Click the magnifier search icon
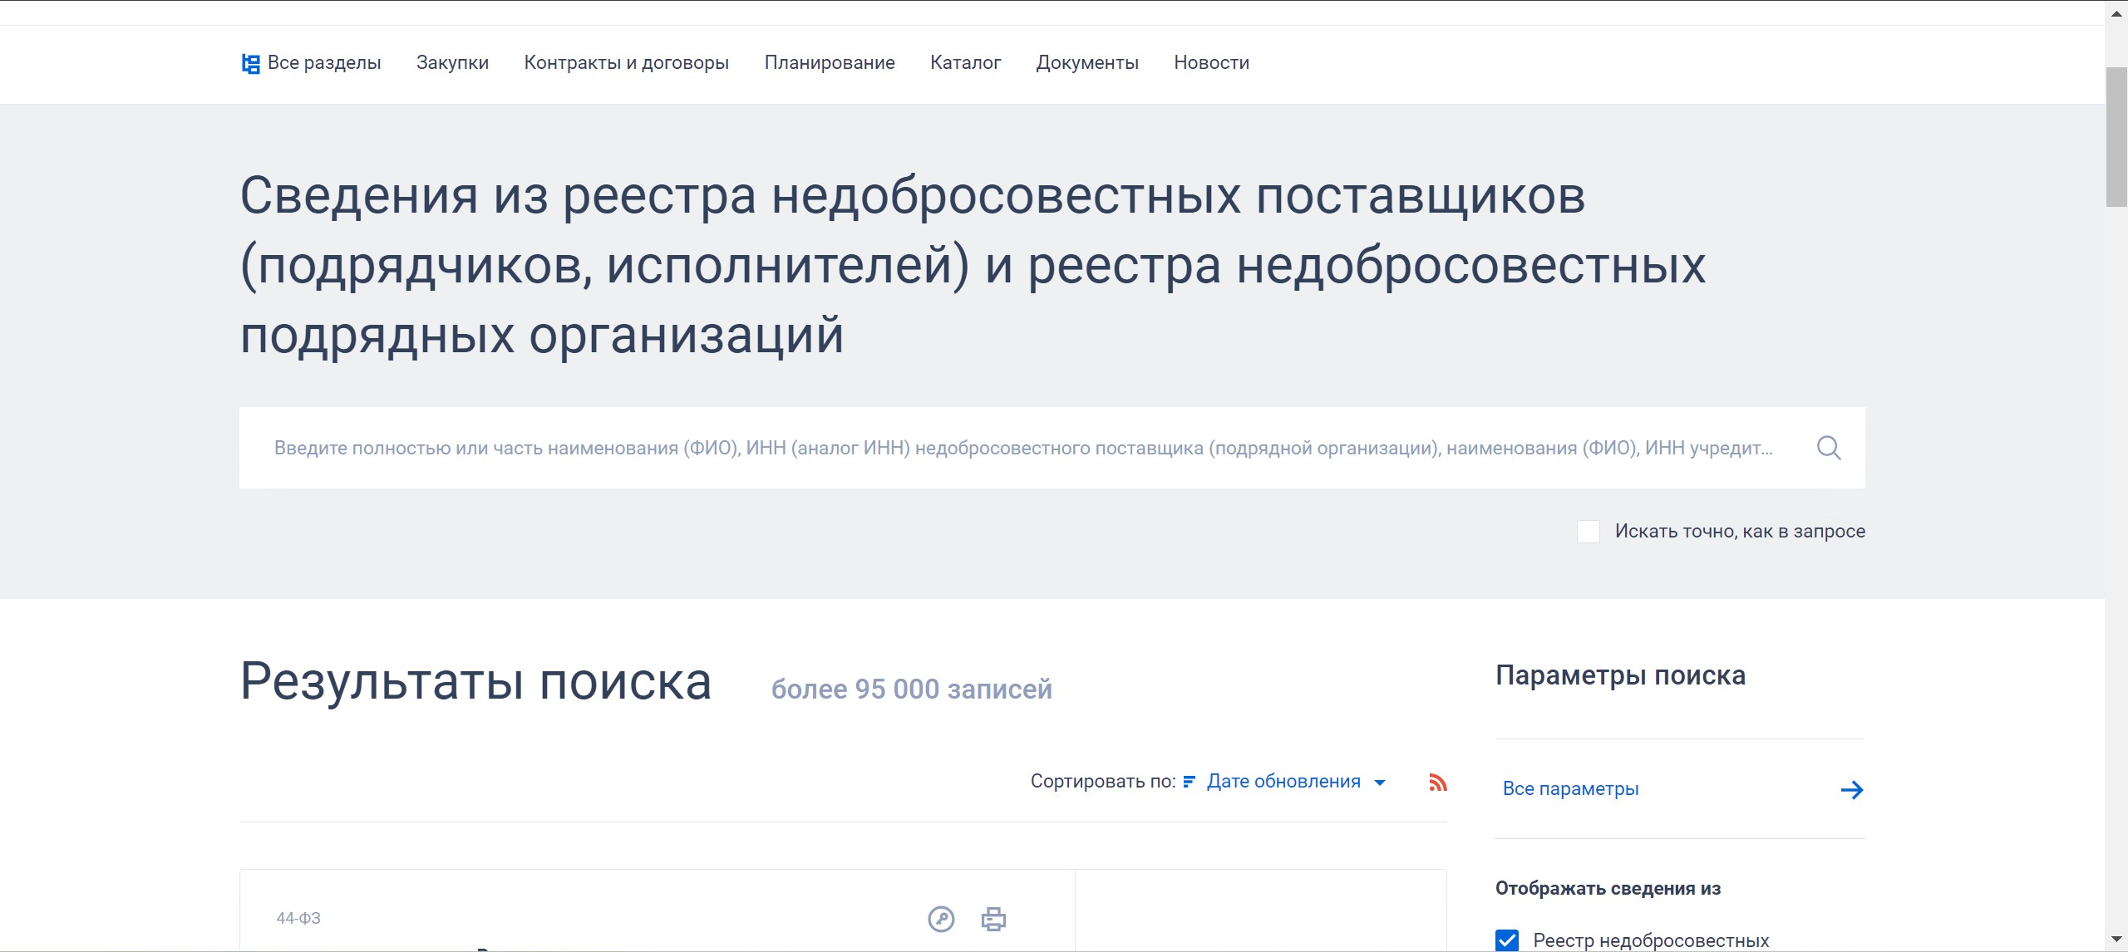This screenshot has height=952, width=2128. pos(1828,448)
